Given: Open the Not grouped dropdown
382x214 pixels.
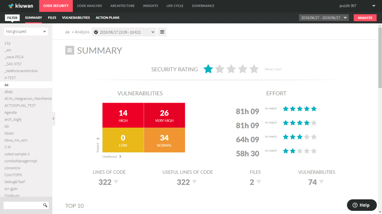Looking at the screenshot, I should coord(26,31).
